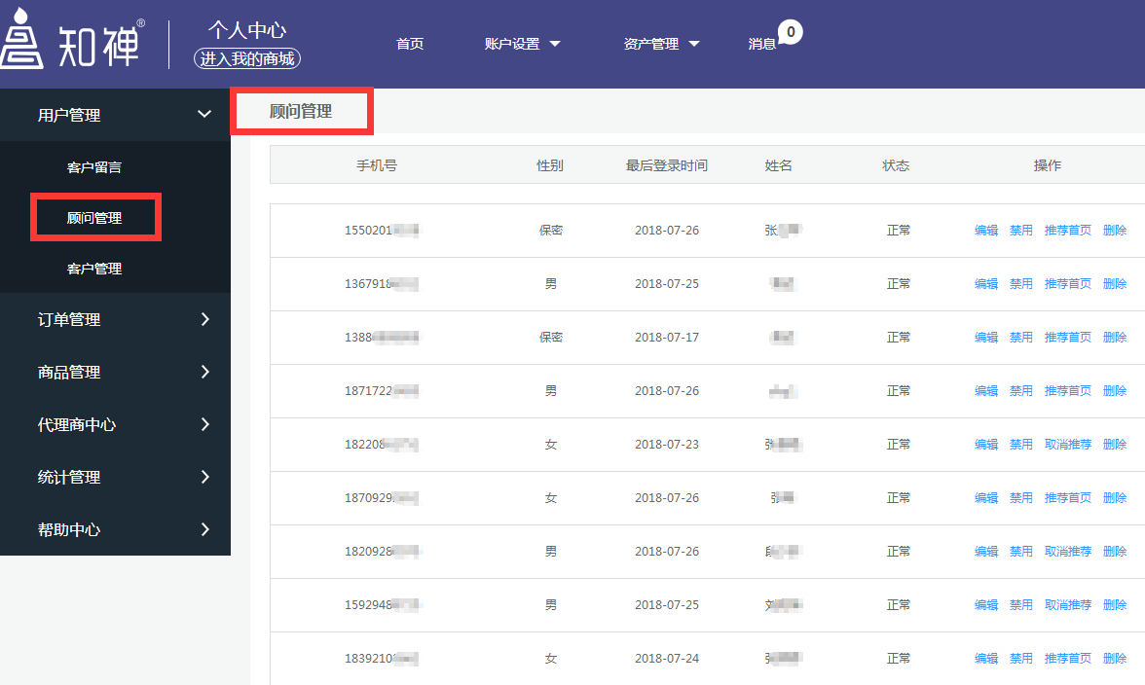Image resolution: width=1145 pixels, height=685 pixels.
Task: Click 推荐首页 for phone 1550201 row
Action: click(1067, 230)
